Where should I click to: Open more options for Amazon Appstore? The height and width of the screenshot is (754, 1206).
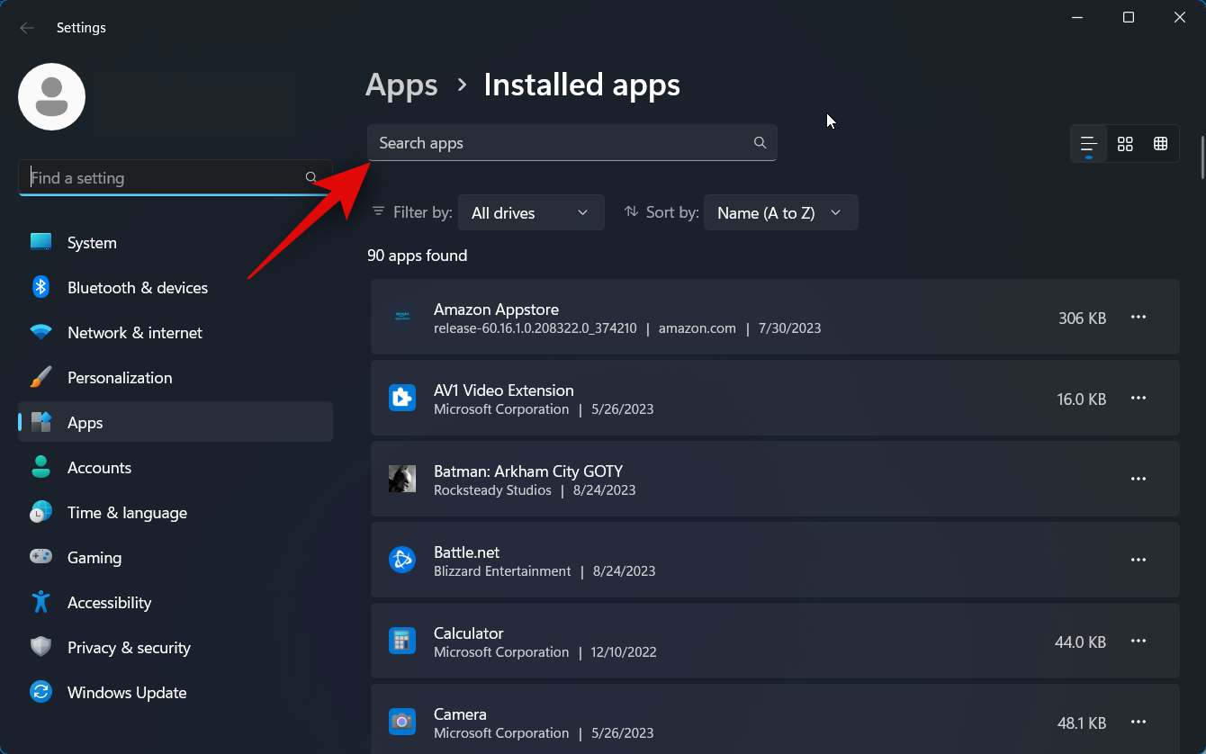(1138, 318)
